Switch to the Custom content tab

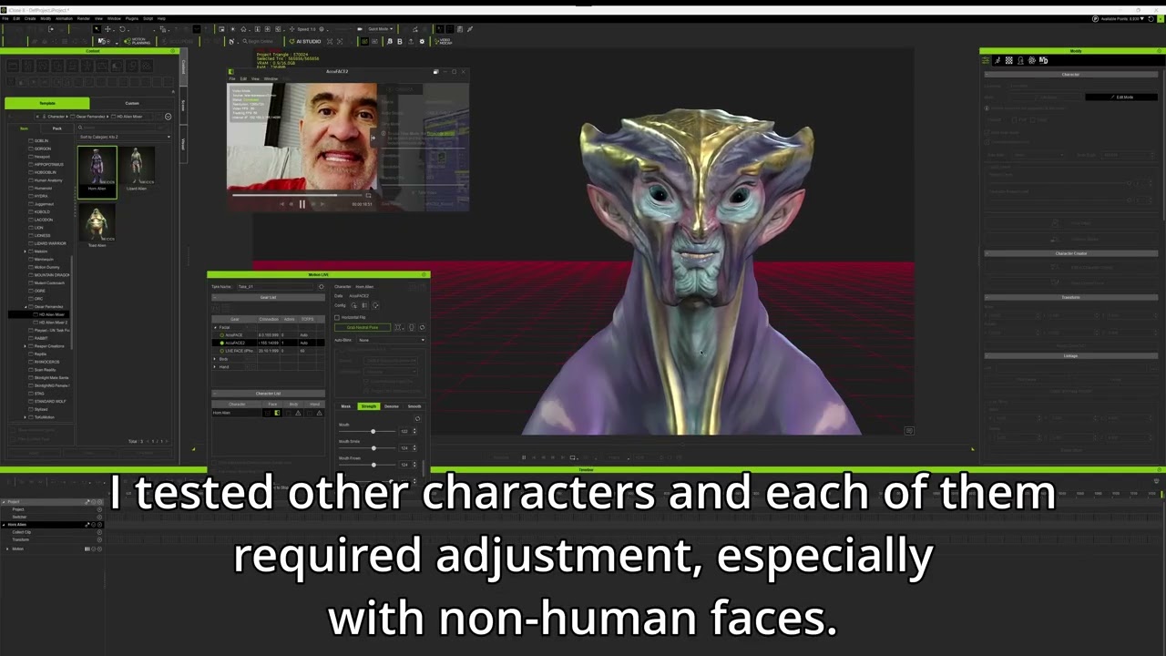coord(132,103)
